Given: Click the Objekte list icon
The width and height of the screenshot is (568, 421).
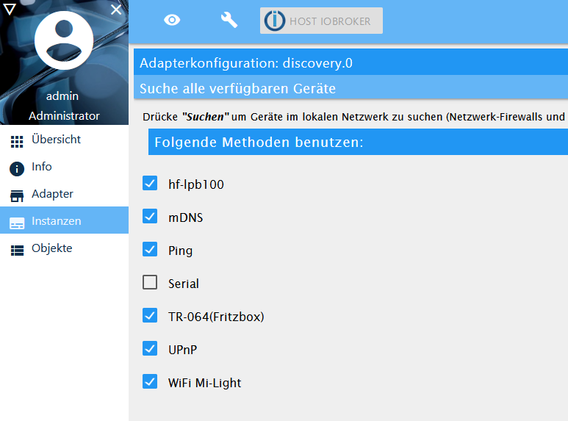Looking at the screenshot, I should [x=17, y=250].
